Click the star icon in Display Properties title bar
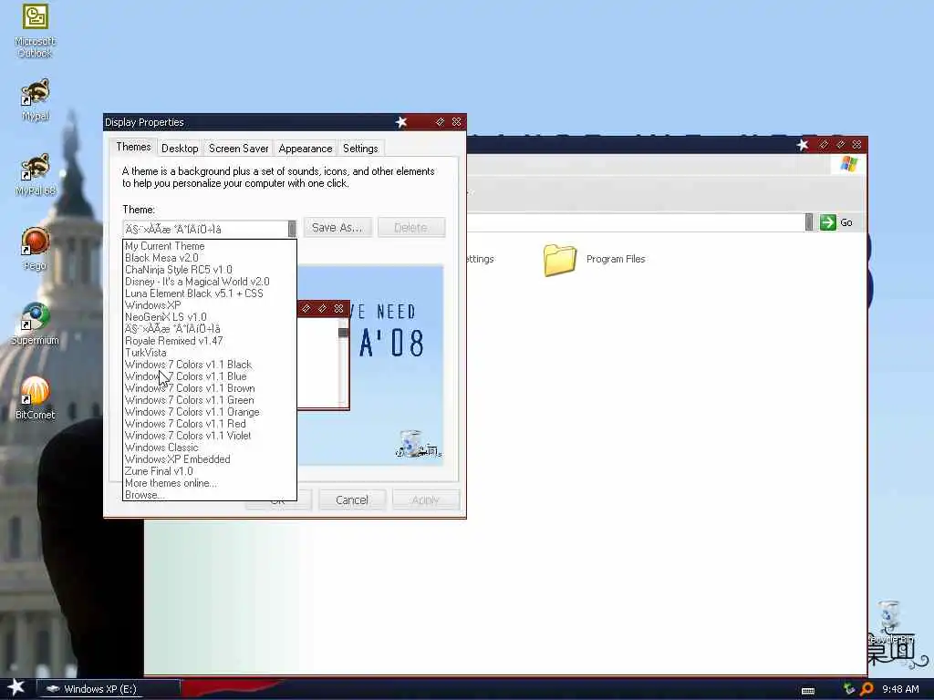 (401, 122)
